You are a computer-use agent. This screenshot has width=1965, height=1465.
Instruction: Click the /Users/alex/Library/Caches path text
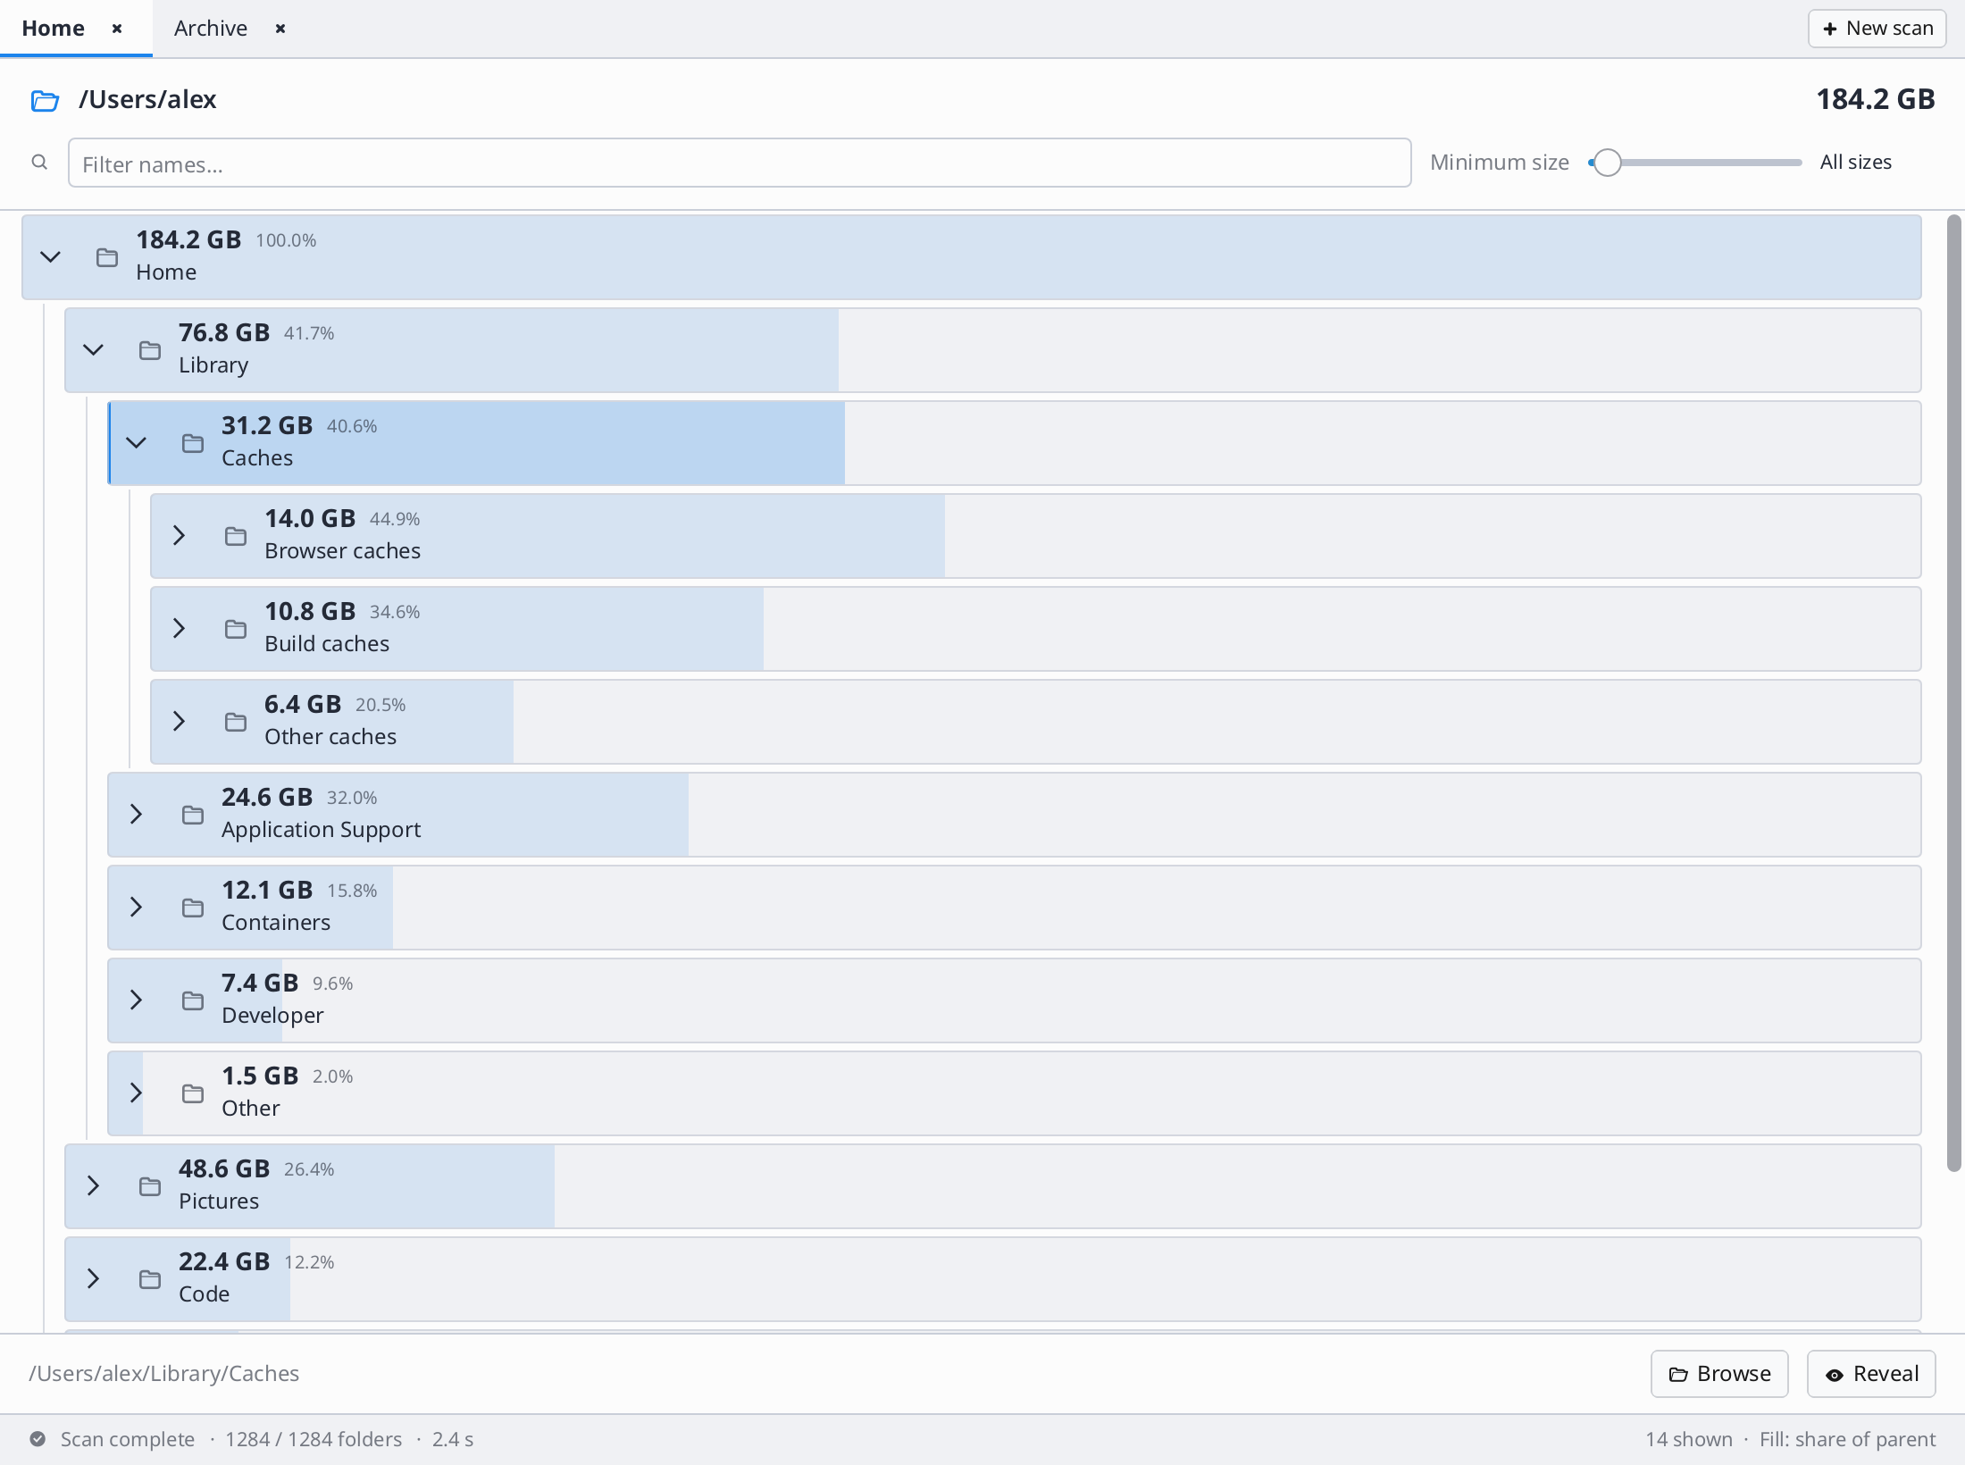163,1374
